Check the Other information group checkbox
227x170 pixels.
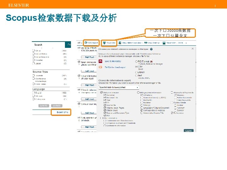(101, 118)
